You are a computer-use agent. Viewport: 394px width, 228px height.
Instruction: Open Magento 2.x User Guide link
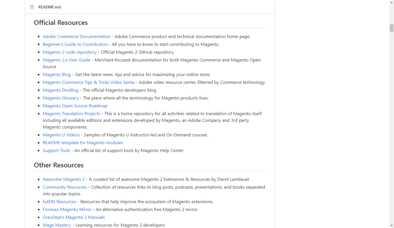point(67,60)
